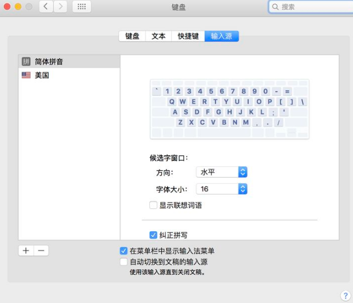Open the 字体大小 dropdown showing 16
This screenshot has width=353, height=303.
click(222, 189)
